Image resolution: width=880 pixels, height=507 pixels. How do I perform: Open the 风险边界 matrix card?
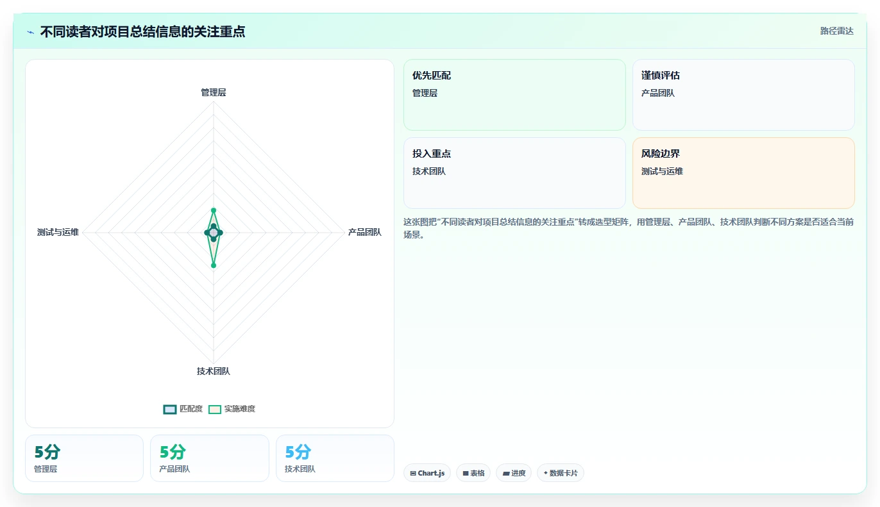click(743, 173)
